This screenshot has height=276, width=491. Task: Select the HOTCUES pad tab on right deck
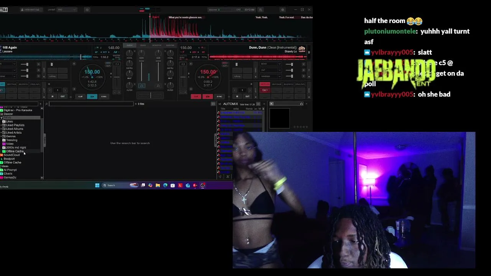(265, 84)
